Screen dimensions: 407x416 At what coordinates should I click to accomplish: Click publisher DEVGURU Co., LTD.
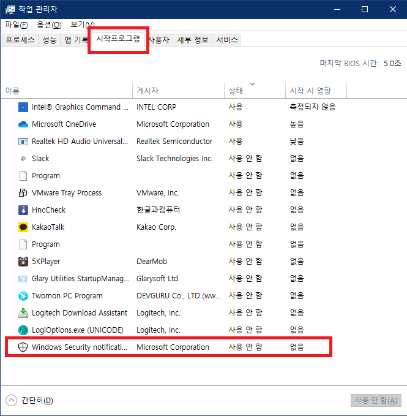click(x=179, y=295)
